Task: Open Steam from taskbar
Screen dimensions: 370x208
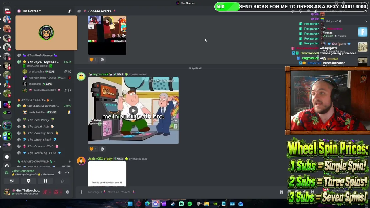Action: [173, 204]
